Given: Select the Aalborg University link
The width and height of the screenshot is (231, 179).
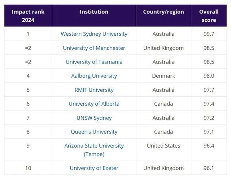Looking at the screenshot, I should click(x=94, y=76).
